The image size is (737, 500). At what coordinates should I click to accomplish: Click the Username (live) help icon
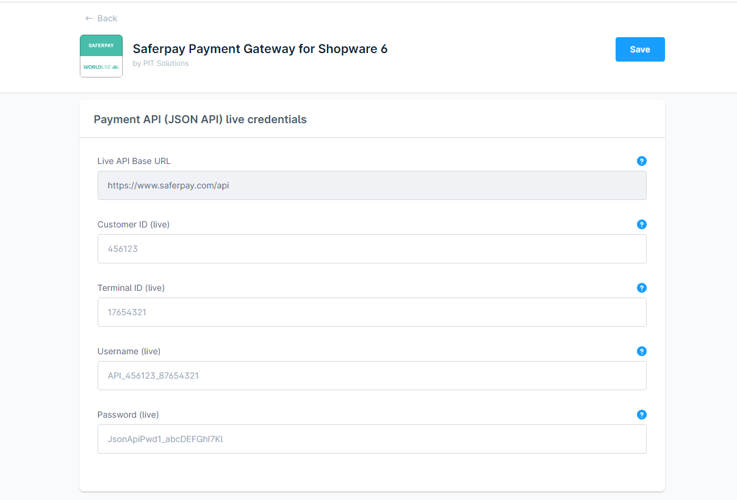pos(641,351)
